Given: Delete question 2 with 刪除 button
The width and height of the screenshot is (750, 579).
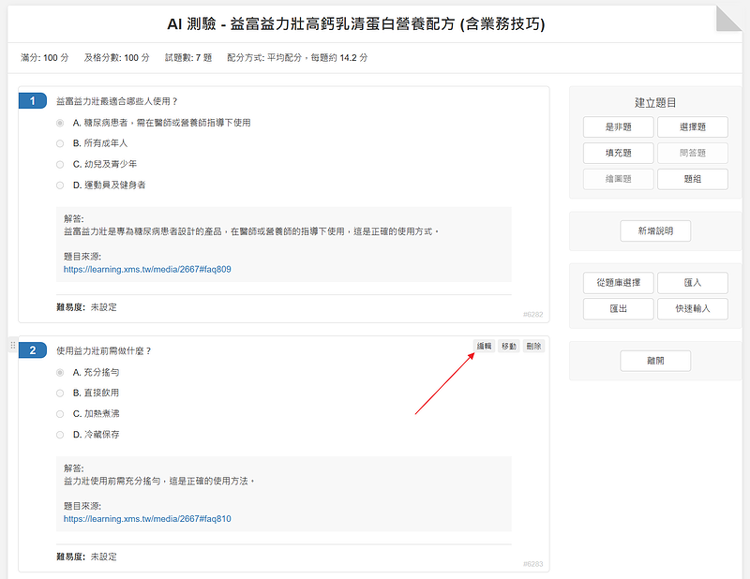Looking at the screenshot, I should [x=532, y=346].
